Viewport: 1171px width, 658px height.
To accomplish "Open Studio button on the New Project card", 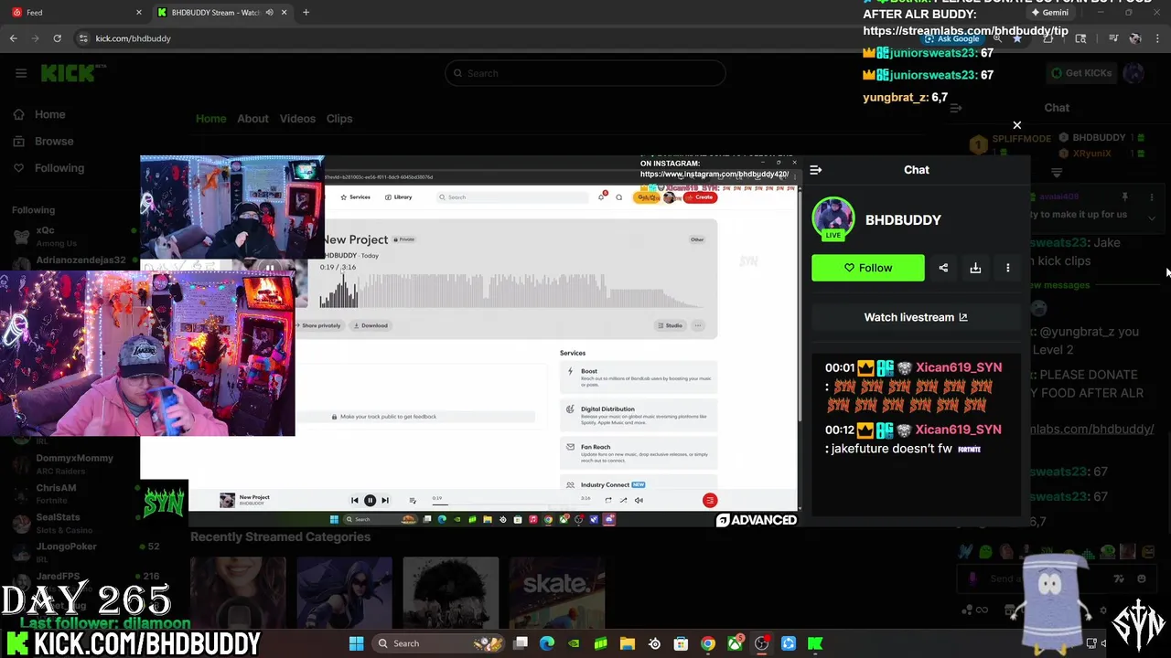I will click(x=671, y=325).
